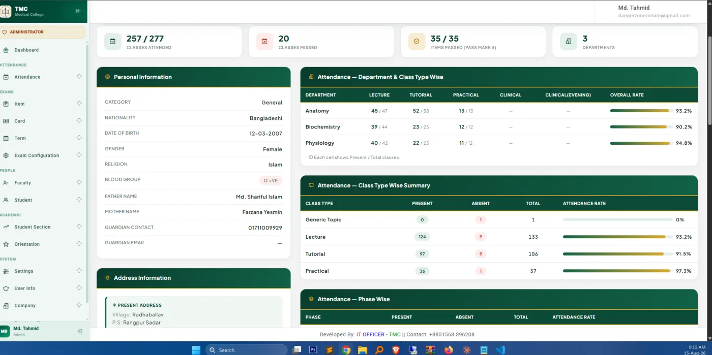Open Photoshop from the taskbar
Image resolution: width=712 pixels, height=355 pixels.
[x=313, y=349]
